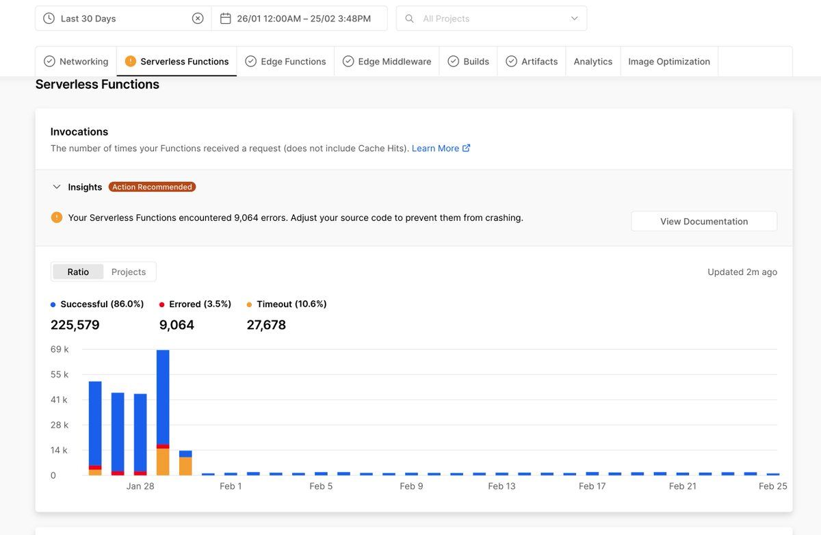
Task: Click the orange alert icon beside errors message
Action: pos(57,218)
